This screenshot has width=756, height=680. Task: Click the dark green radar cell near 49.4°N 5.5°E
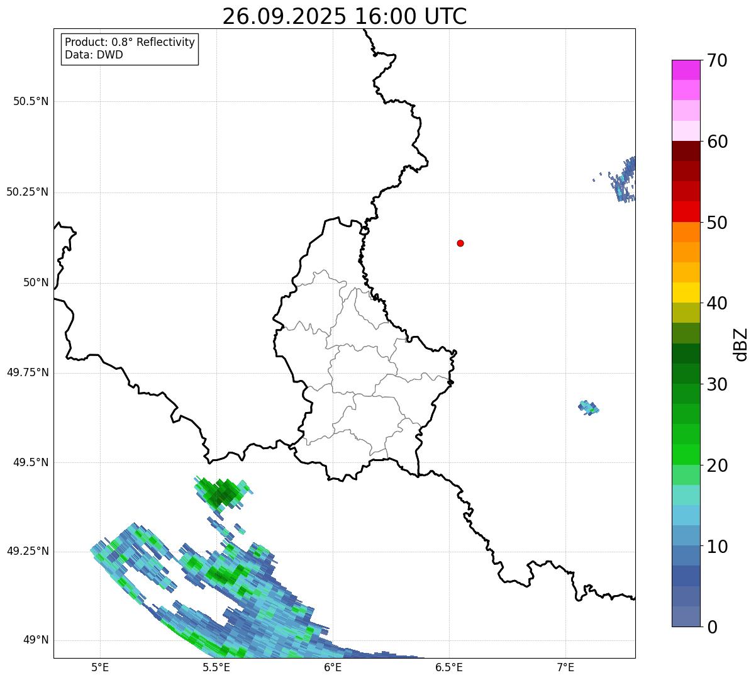coord(223,493)
